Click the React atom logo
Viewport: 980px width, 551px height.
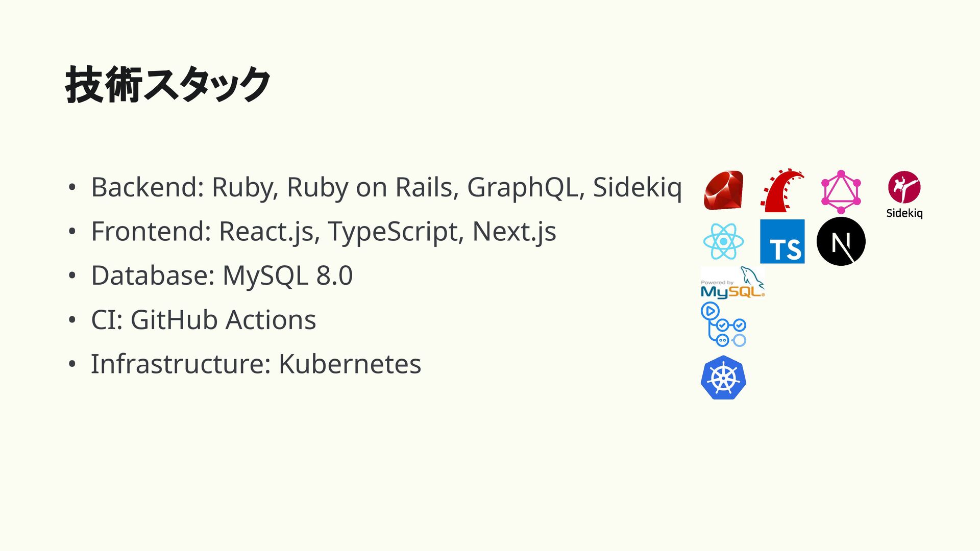(x=723, y=241)
